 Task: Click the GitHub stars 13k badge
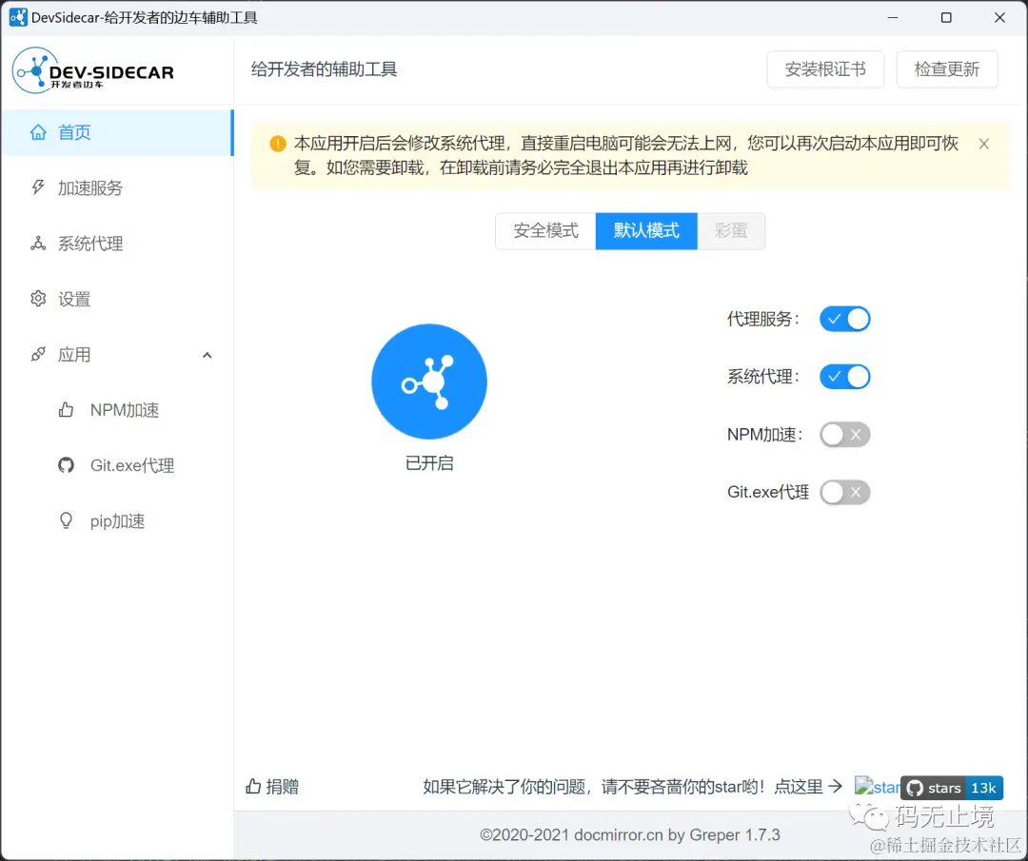pos(952,788)
